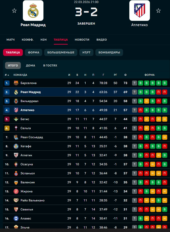The height and width of the screenshot is (232, 170).
Task: Click the Barcelona team logo in table
Action: tap(16, 83)
